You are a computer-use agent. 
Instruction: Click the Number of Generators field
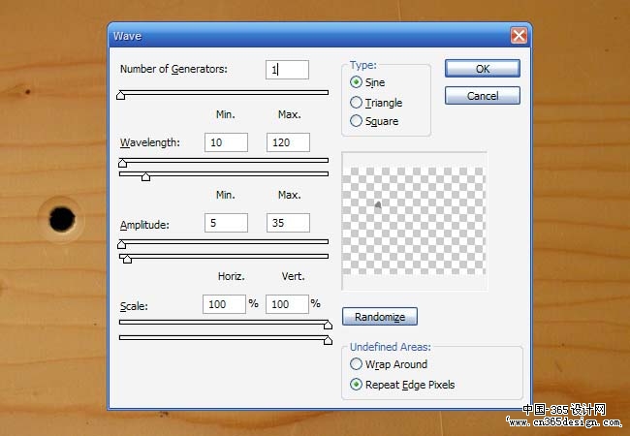[x=287, y=70]
